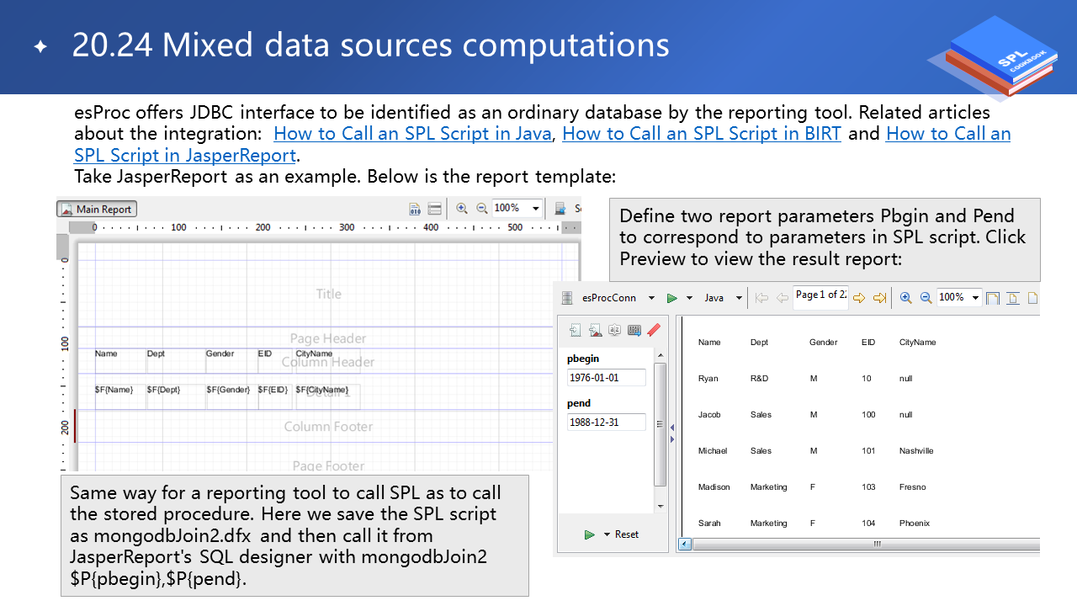Open 'How to Call an SPL Script in Java' link
1077x606 pixels.
(412, 134)
